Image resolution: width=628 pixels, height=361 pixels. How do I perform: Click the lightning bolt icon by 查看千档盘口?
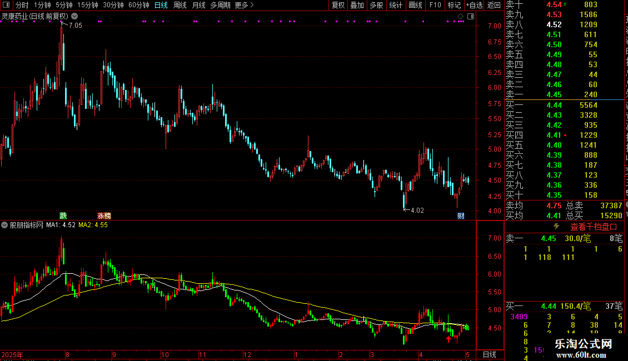[556, 227]
